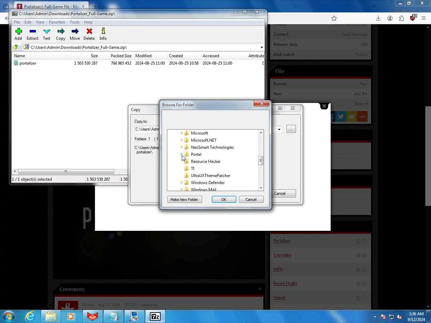This screenshot has width=431, height=323.
Task: Click the Unity tag link
Action: pos(278,269)
